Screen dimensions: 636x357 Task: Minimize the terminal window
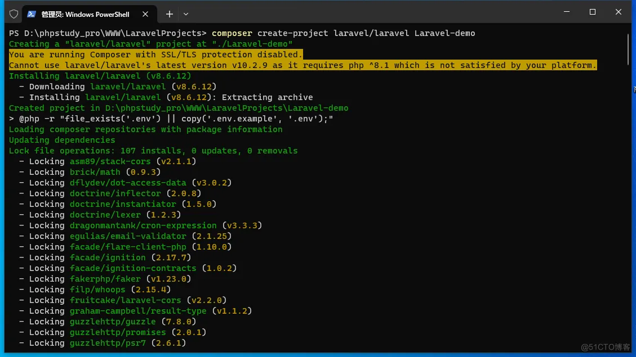click(x=567, y=12)
